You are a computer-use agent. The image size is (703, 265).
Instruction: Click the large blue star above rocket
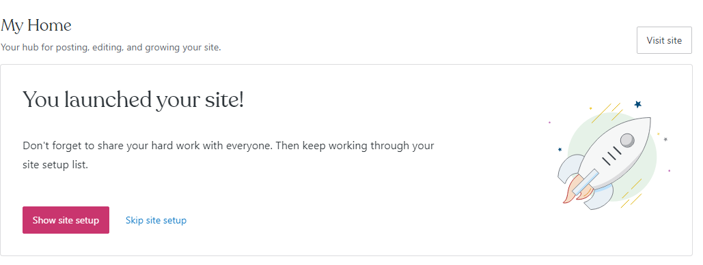pyautogui.click(x=637, y=104)
